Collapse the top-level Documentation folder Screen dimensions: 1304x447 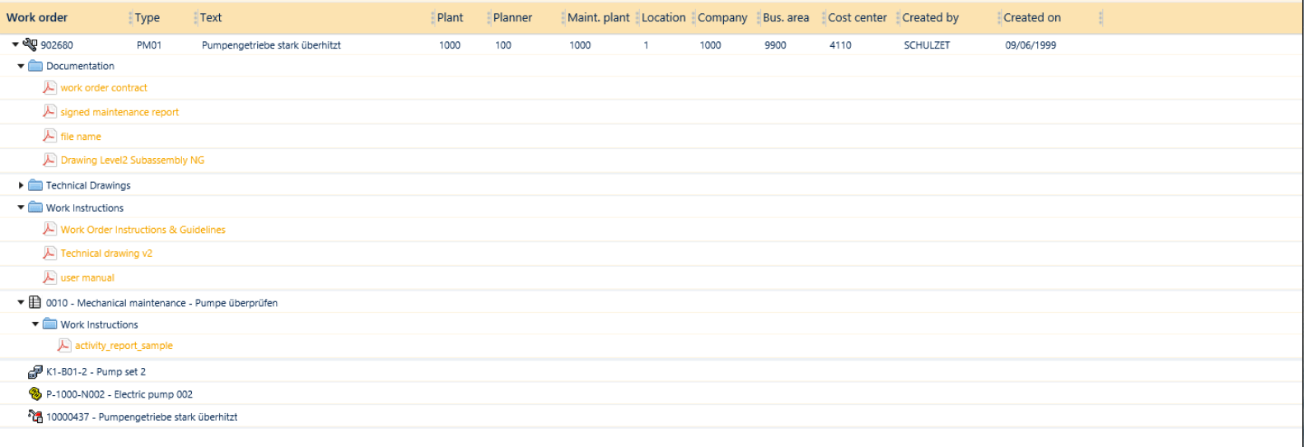[21, 66]
